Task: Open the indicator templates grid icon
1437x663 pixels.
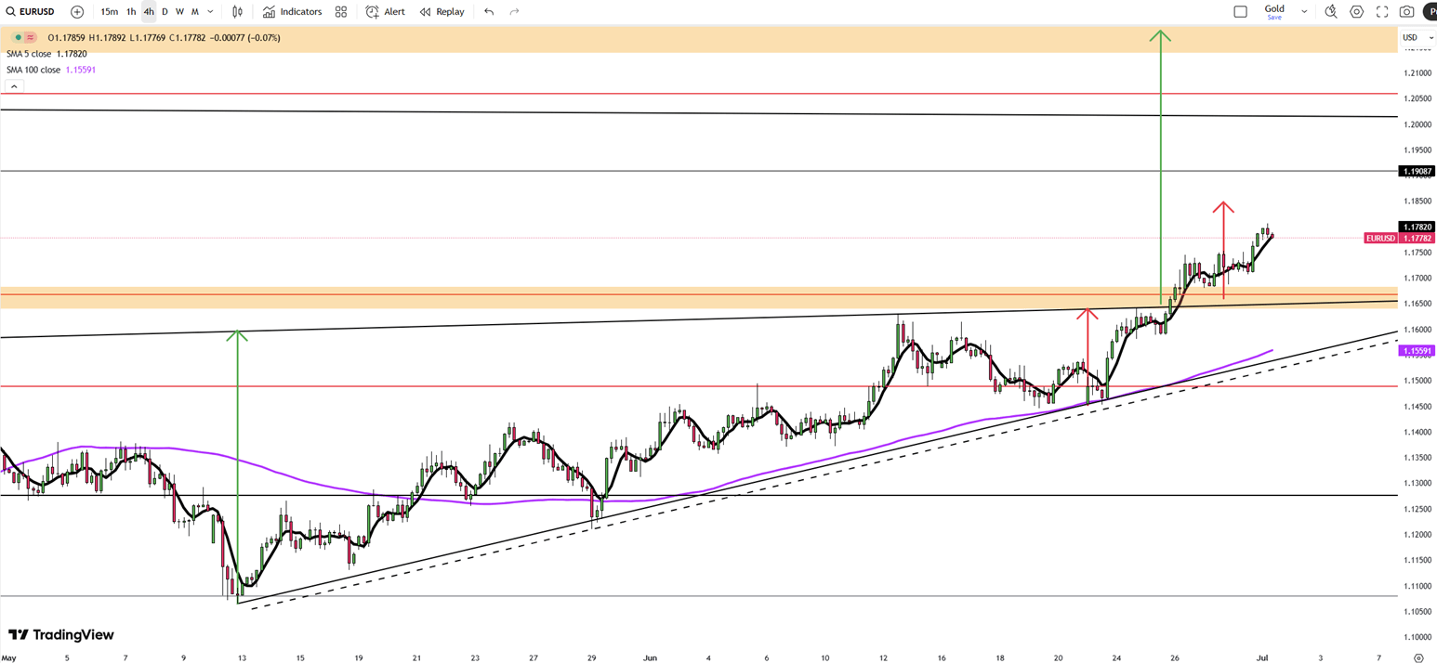Action: 341,12
